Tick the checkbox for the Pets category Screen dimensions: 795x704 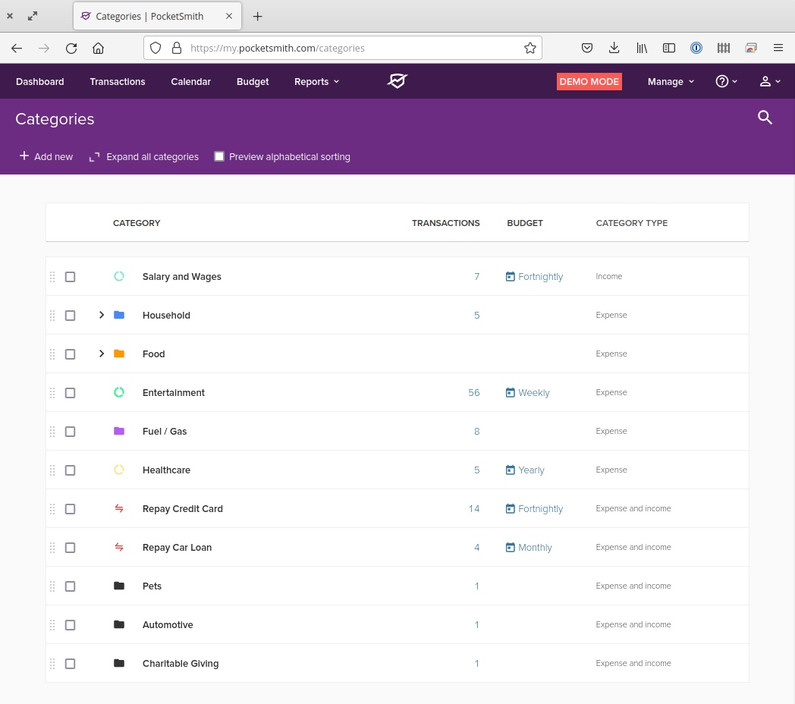pos(70,586)
